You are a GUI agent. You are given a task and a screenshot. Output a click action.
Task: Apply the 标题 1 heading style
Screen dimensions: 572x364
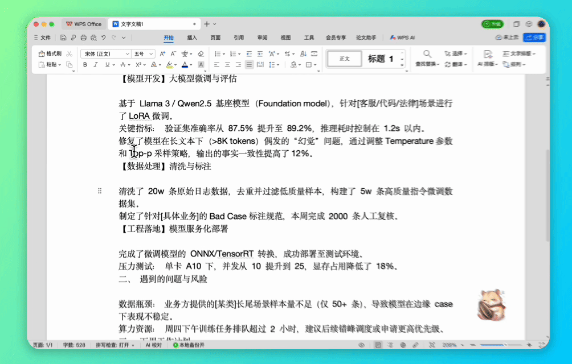(381, 59)
